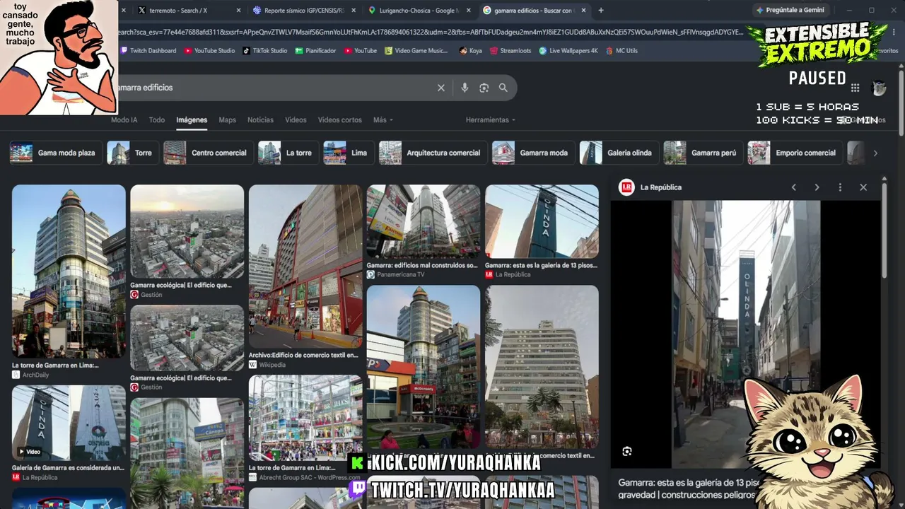Filter by the 'Arquitectura comercial' chip

(x=433, y=153)
